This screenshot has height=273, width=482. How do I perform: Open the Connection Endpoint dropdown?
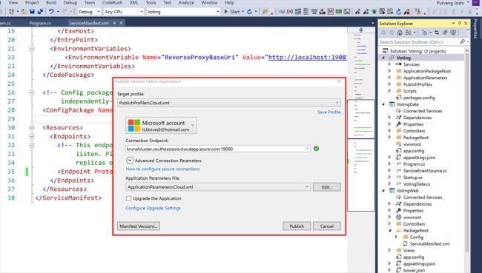coord(307,149)
